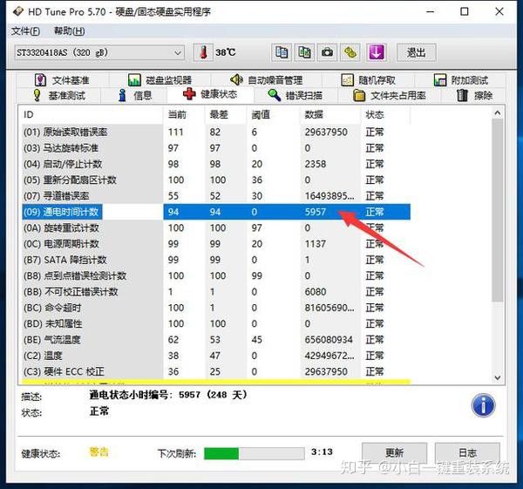Click the scrollbar down arrow
The height and width of the screenshot is (489, 523).
498,377
